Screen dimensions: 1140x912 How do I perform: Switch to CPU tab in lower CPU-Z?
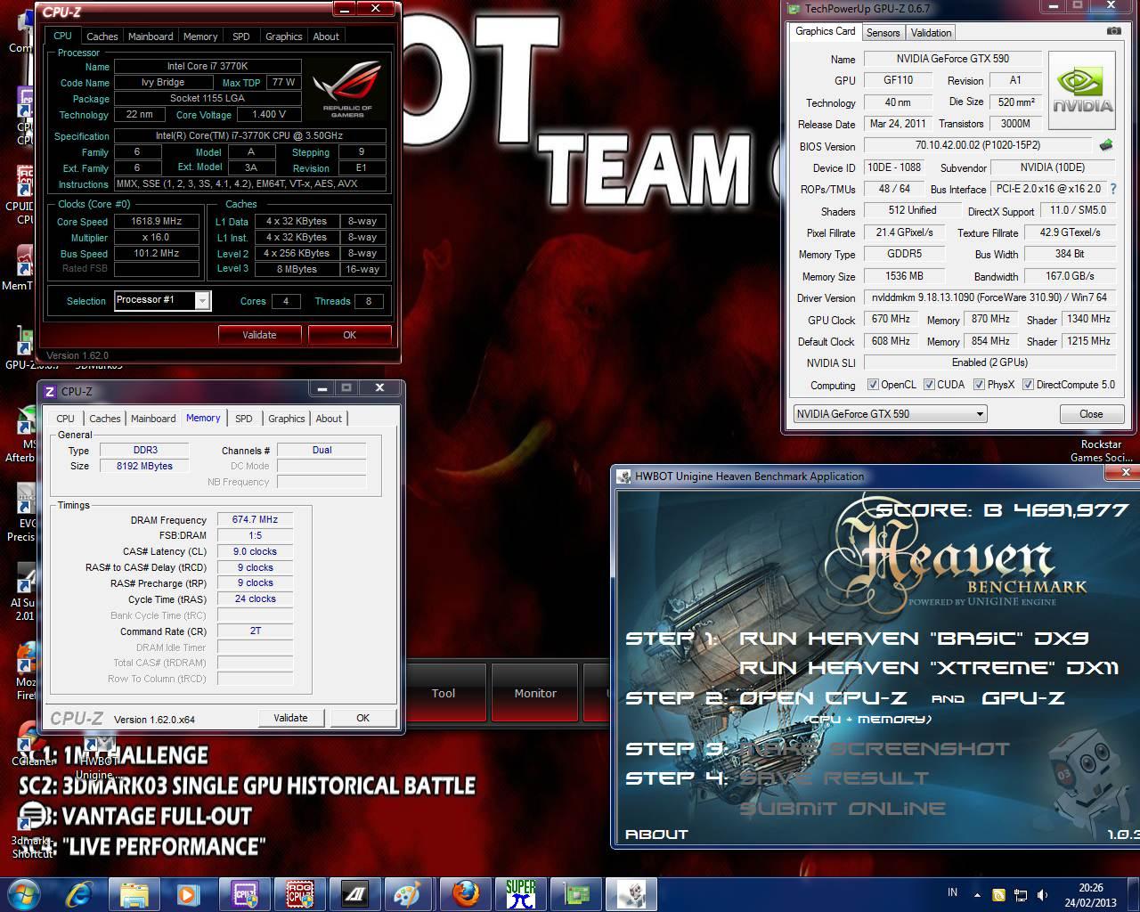(x=65, y=419)
